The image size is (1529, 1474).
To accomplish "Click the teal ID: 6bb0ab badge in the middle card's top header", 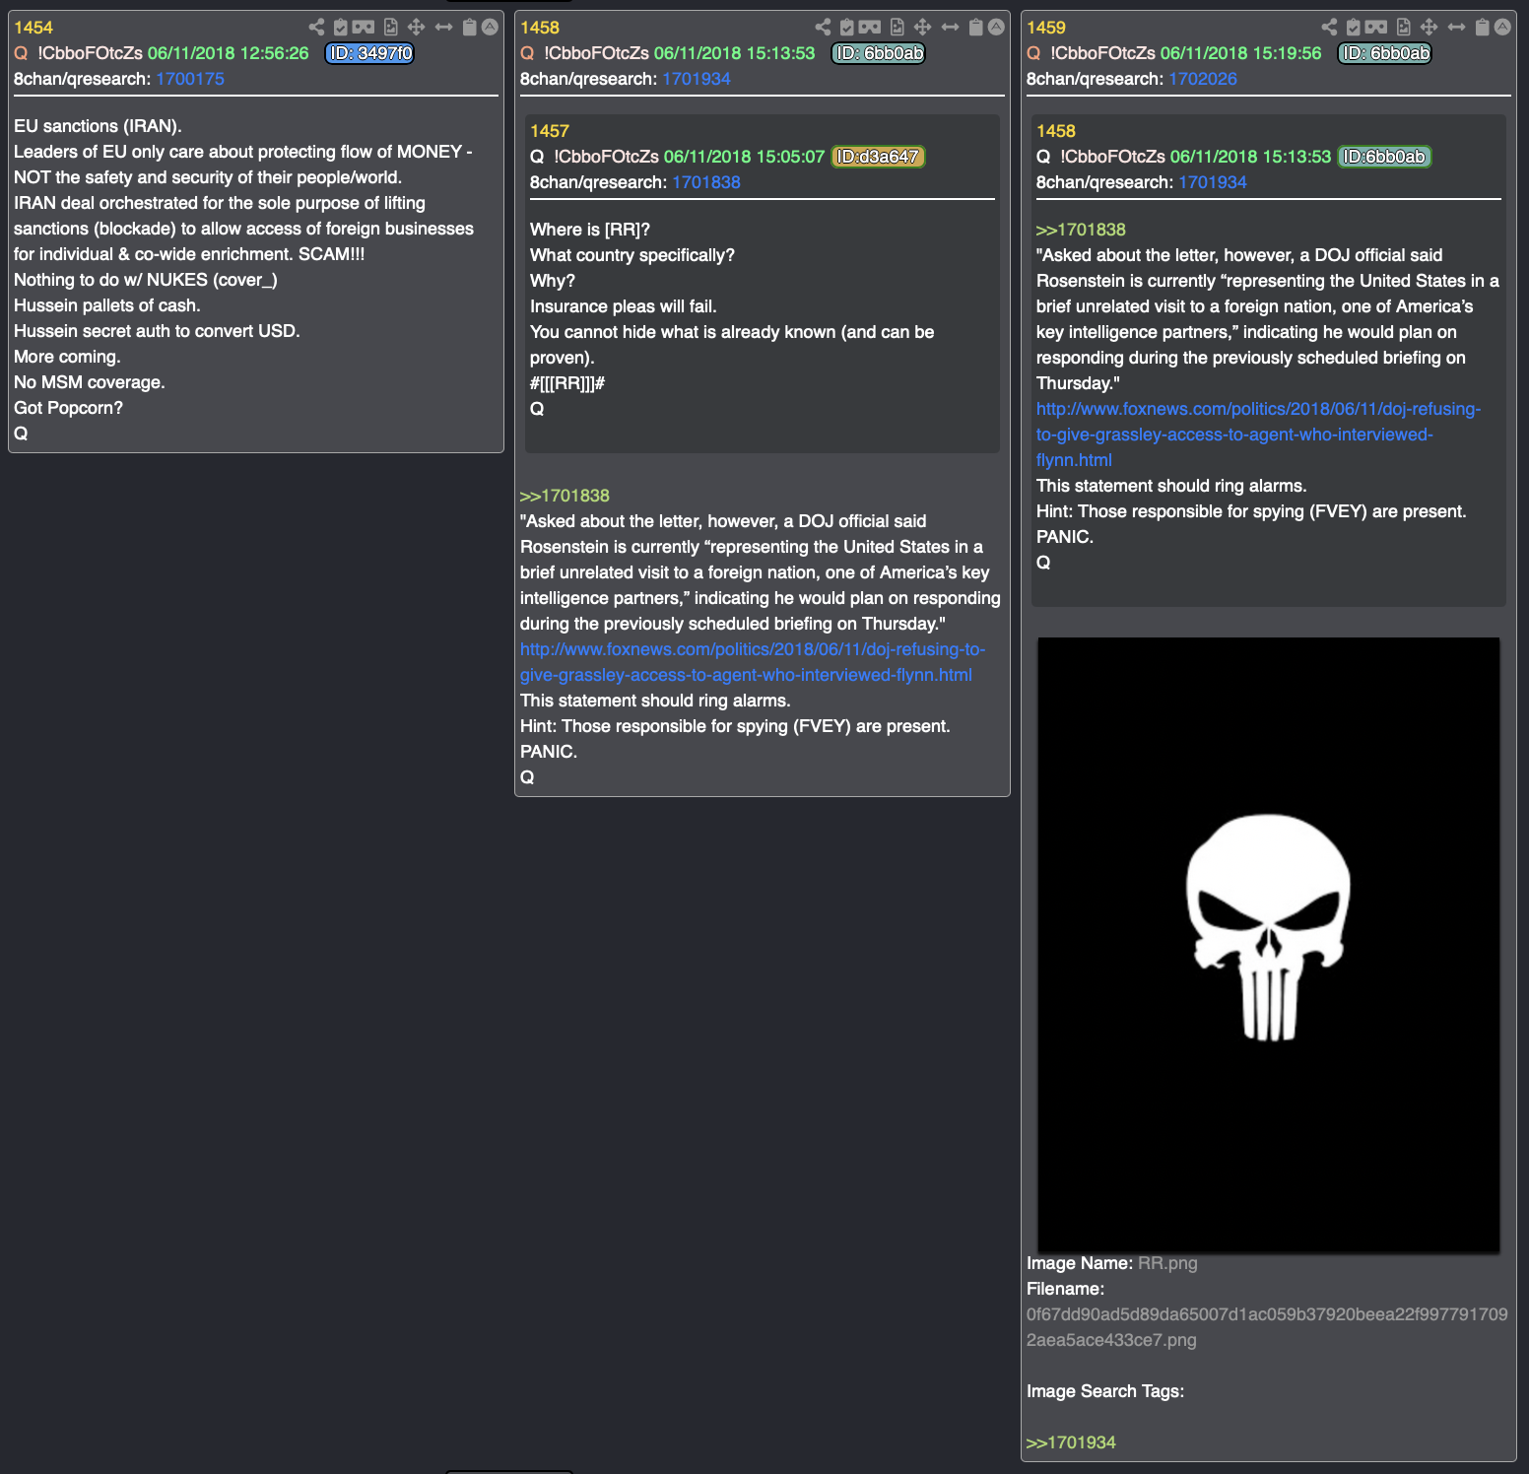I will click(879, 53).
